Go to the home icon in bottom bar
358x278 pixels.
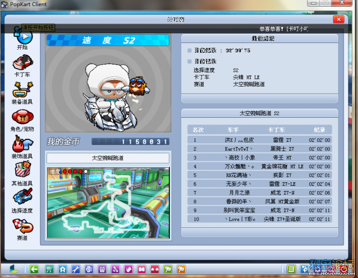[x=62, y=269]
